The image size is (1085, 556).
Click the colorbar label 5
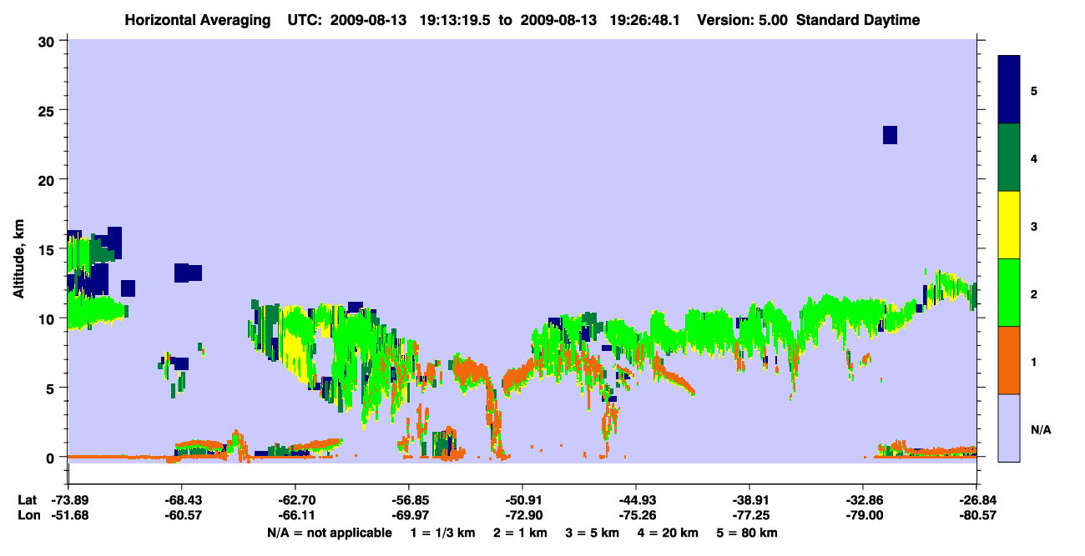(1034, 90)
